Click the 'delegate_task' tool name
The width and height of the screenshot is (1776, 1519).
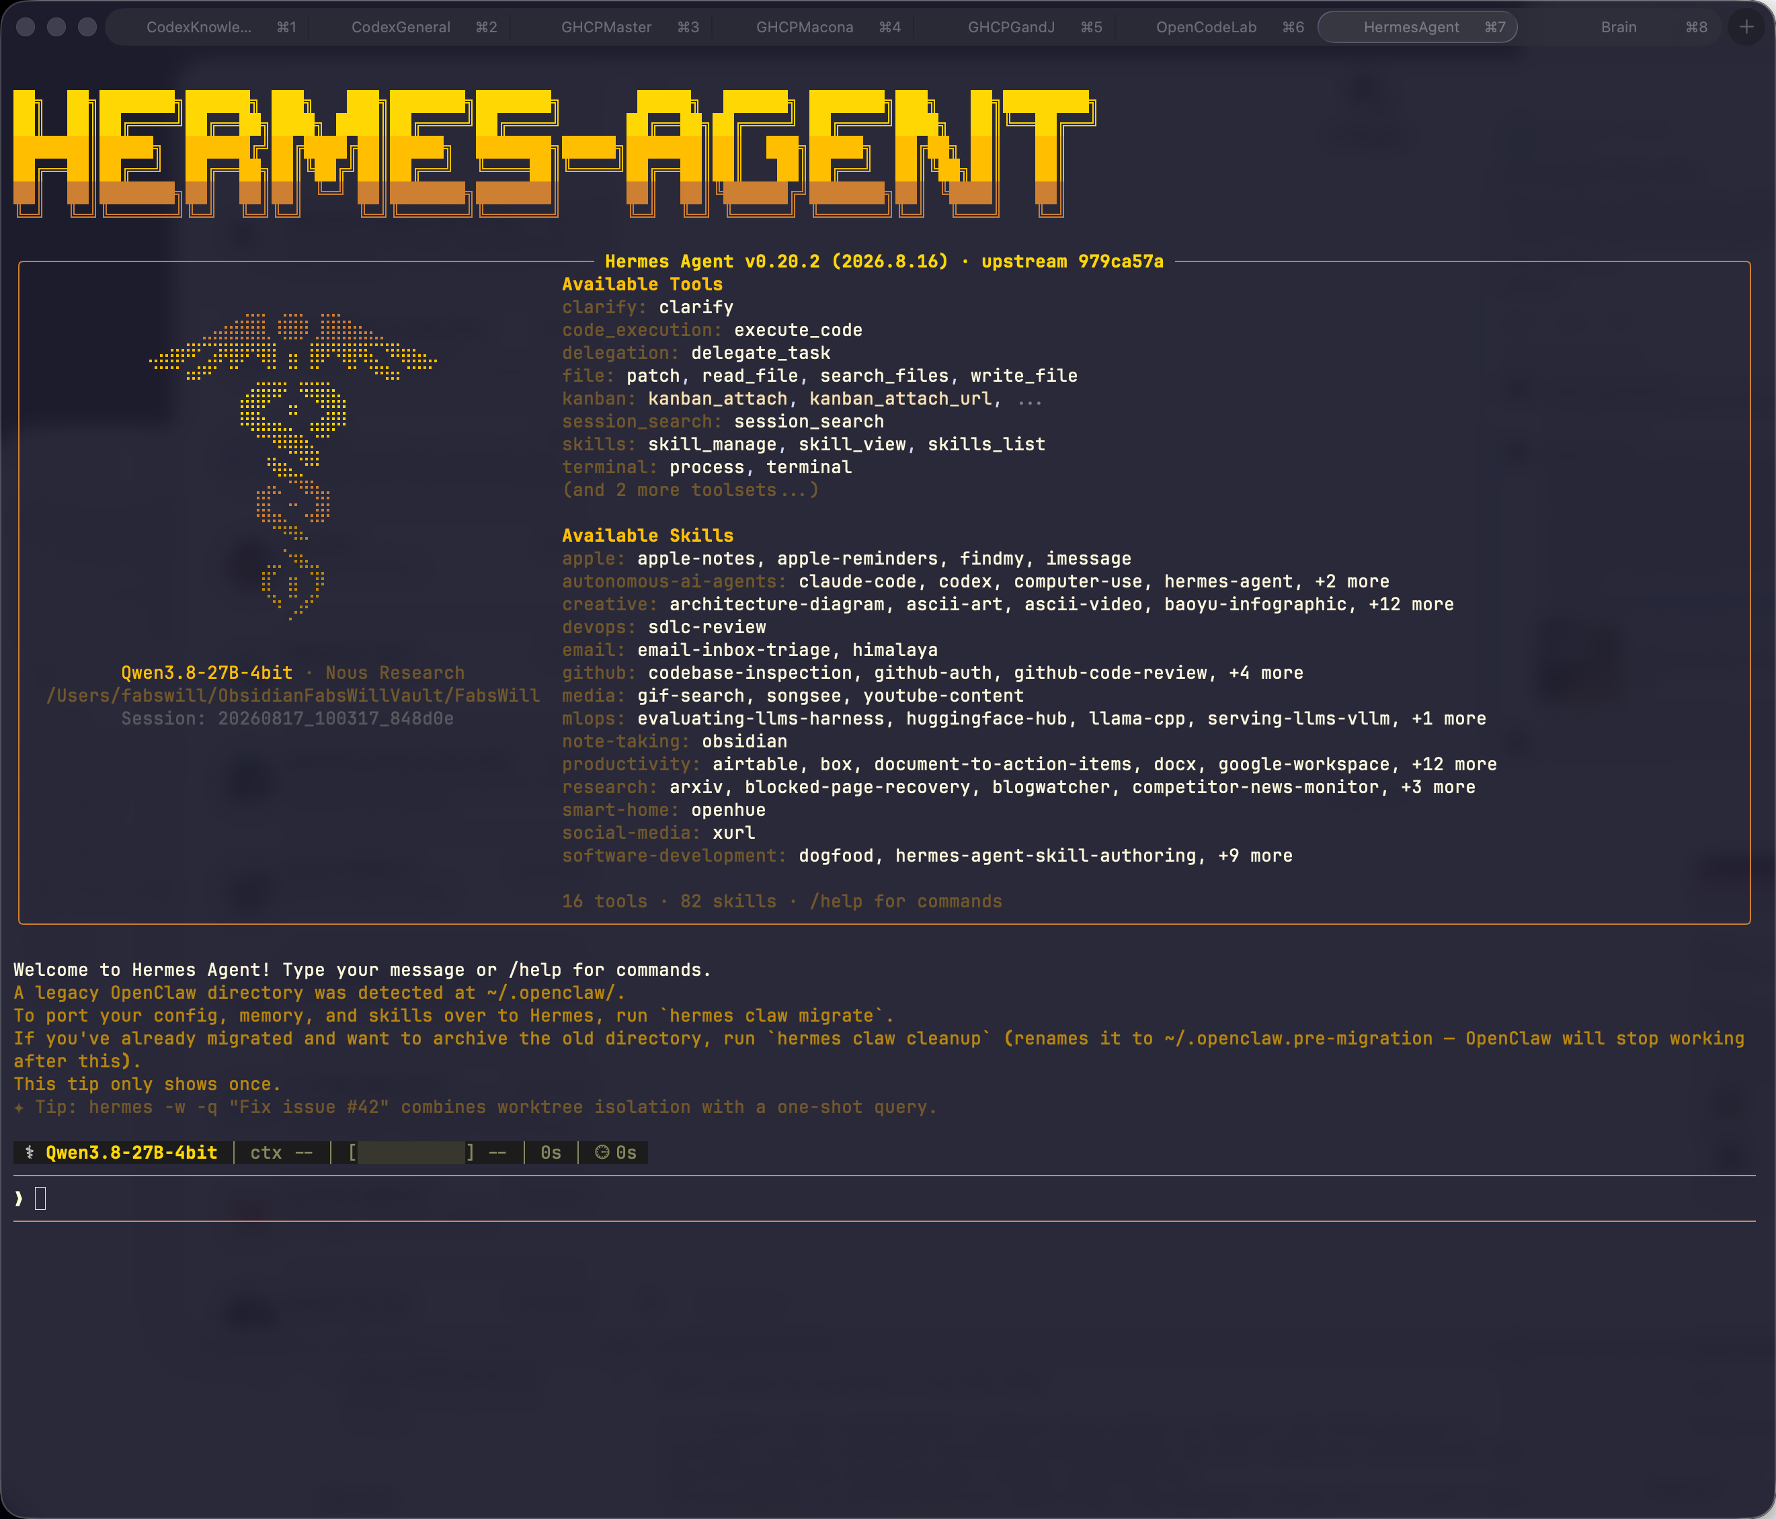pyautogui.click(x=760, y=353)
